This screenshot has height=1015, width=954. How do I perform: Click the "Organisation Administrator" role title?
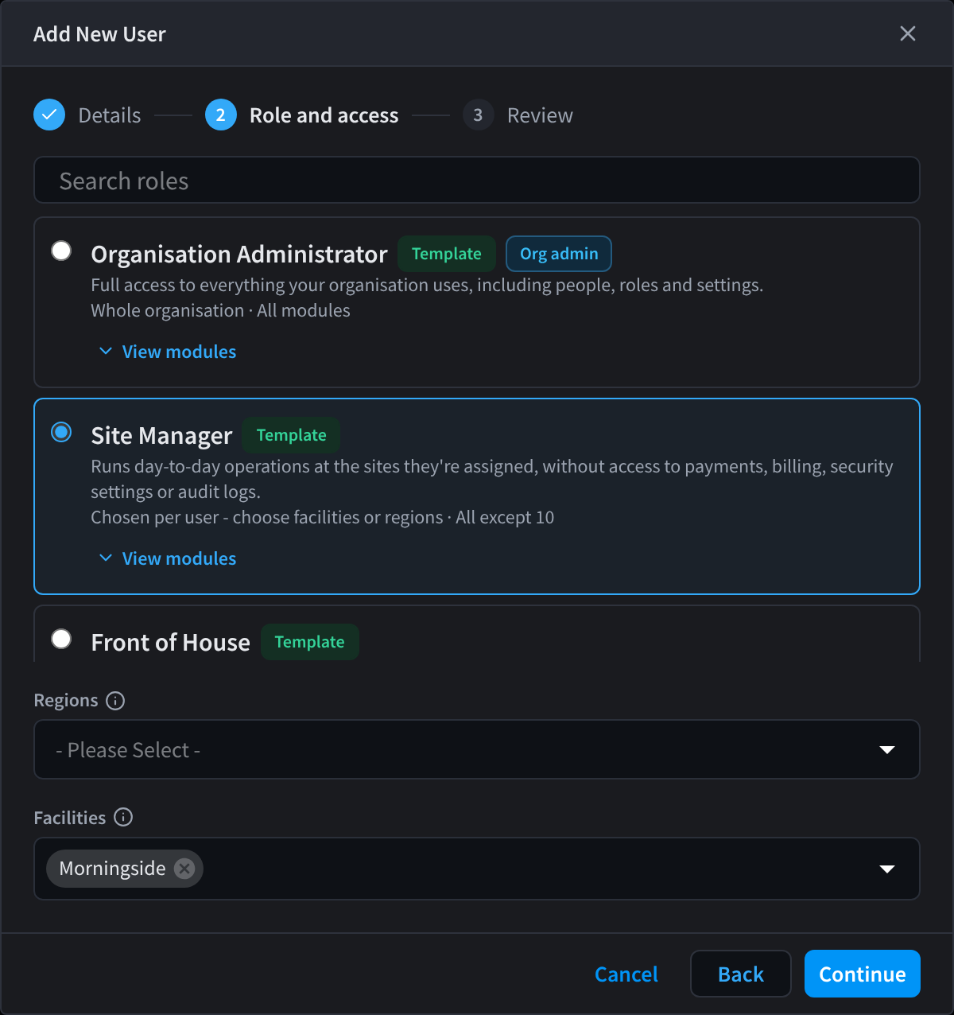(x=239, y=255)
